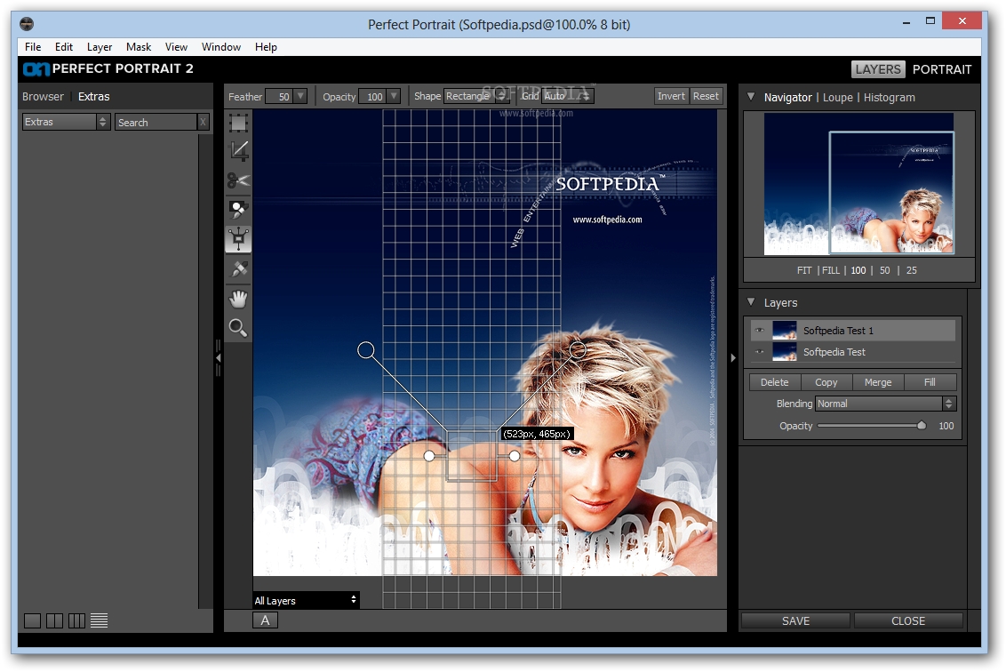
Task: Open the All Layers dropdown
Action: click(x=306, y=601)
